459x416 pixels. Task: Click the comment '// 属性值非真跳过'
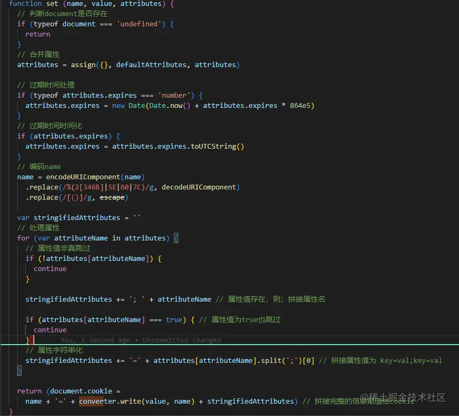click(58, 248)
